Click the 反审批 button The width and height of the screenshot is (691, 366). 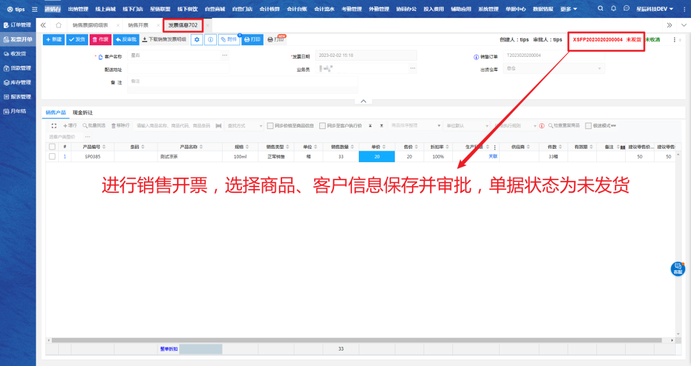click(125, 40)
